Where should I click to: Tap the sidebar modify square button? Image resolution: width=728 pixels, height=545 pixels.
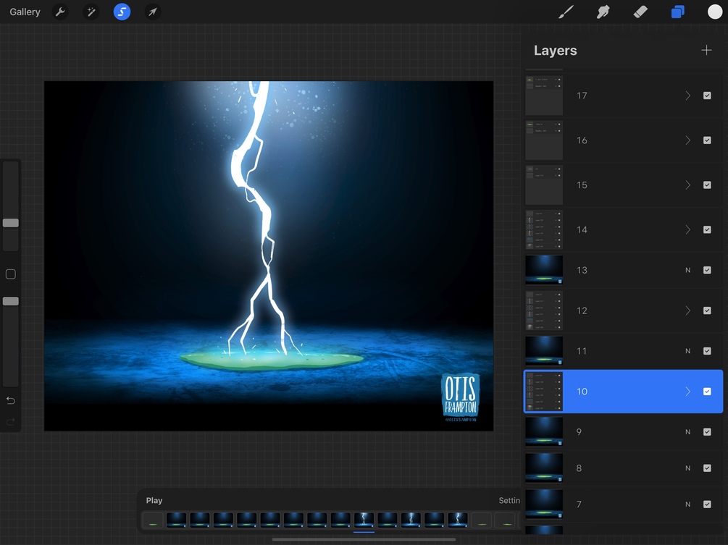pos(11,274)
